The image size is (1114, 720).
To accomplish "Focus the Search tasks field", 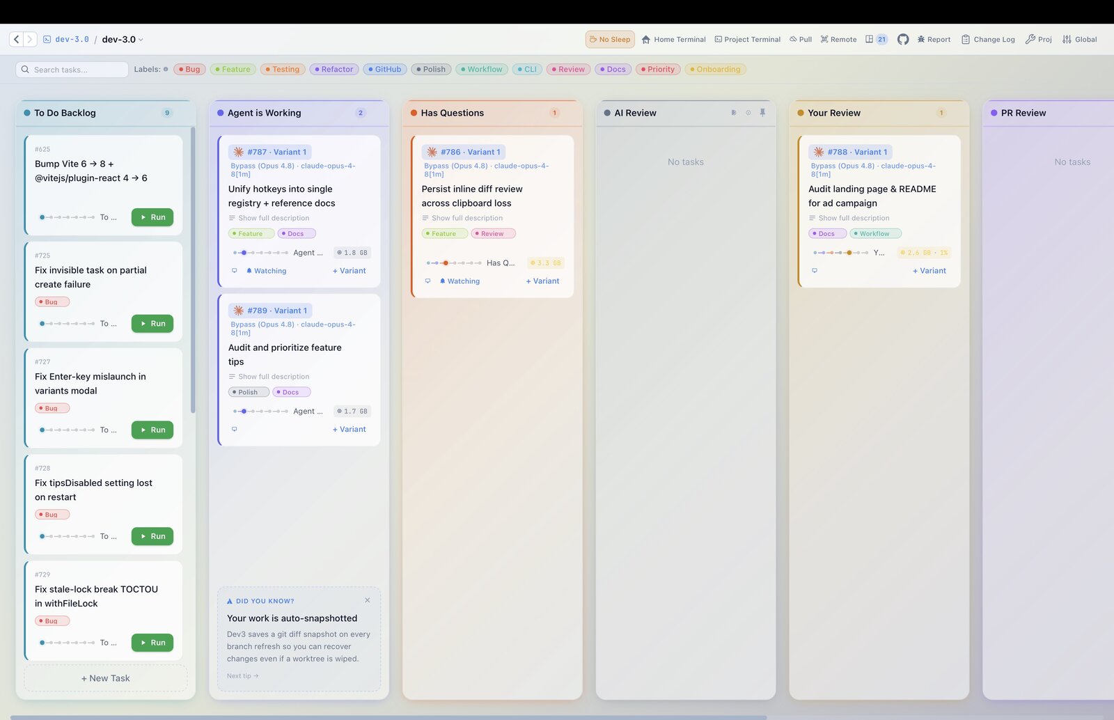I will 72,70.
